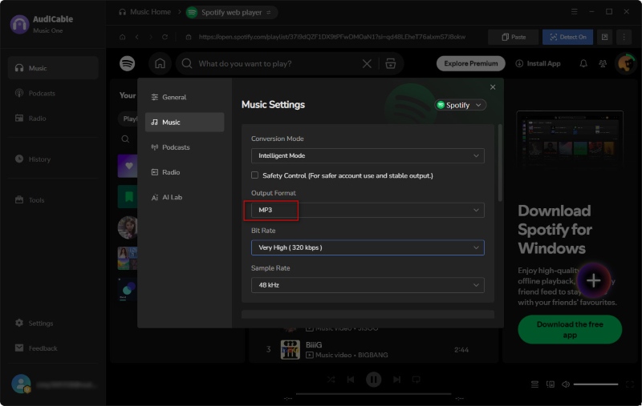Go back with the left arrow icon
This screenshot has width=642, height=406.
(x=136, y=37)
